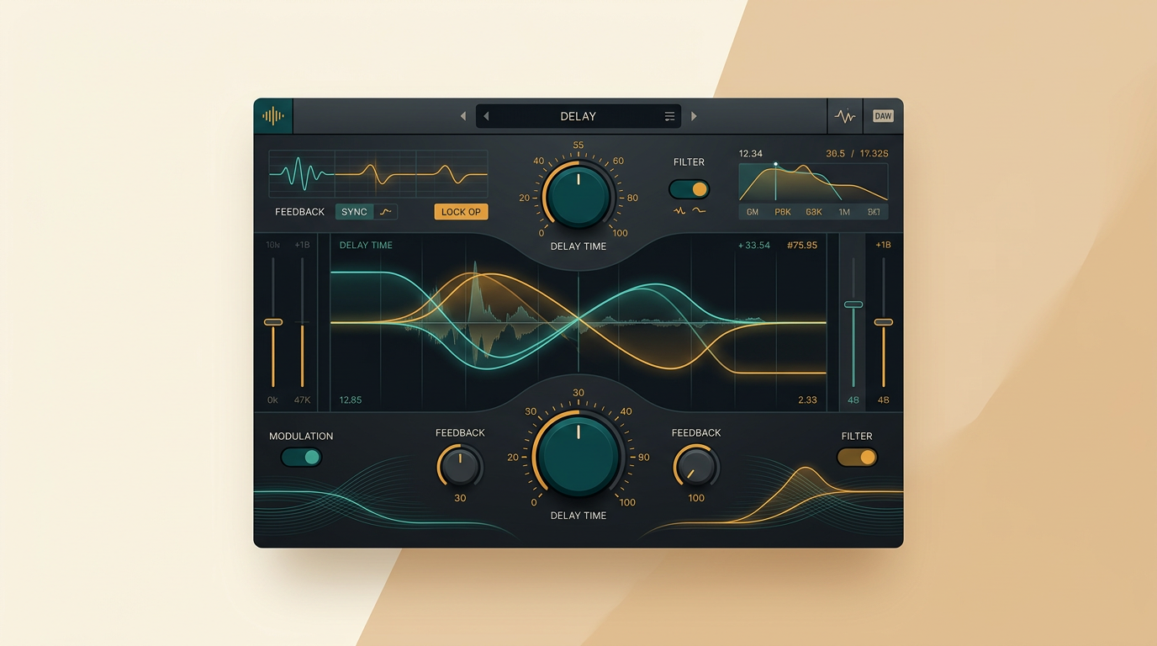Viewport: 1157px width, 646px height.
Task: Click the leftmost slider handle above 0k
Action: (x=273, y=322)
